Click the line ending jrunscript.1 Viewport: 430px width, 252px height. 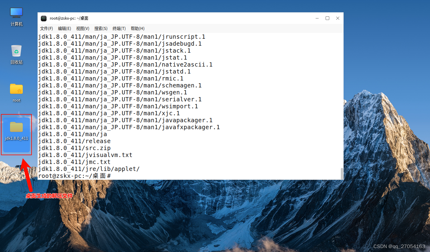point(122,37)
